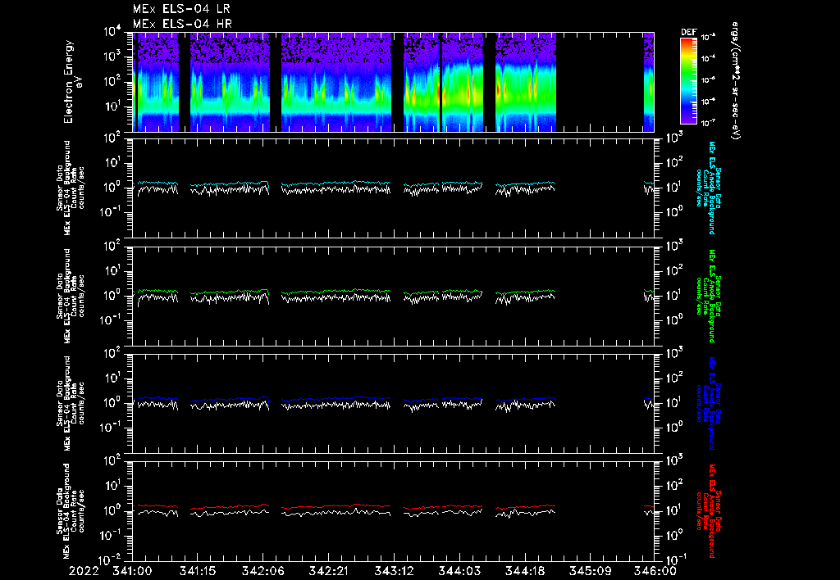The image size is (840, 580).
Task: Click the 'MEx ELS-04 HR' title line
Action: coord(182,24)
